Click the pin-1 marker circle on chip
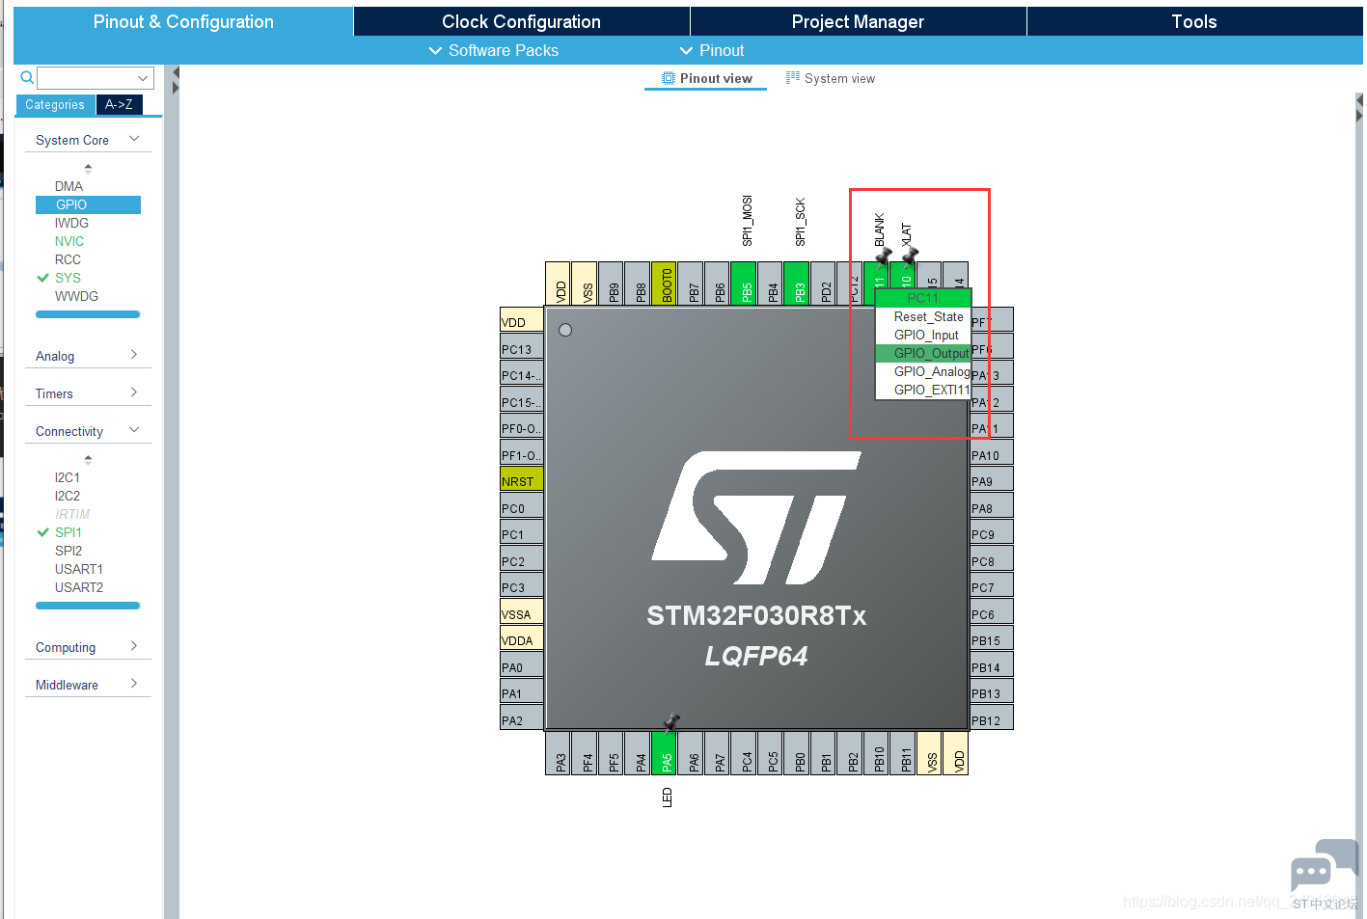This screenshot has width=1367, height=919. (565, 330)
